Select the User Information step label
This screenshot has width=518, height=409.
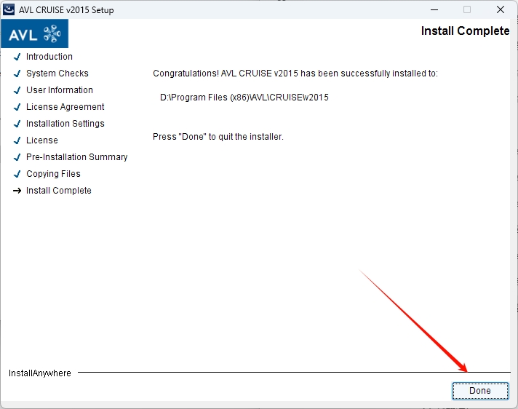click(60, 90)
